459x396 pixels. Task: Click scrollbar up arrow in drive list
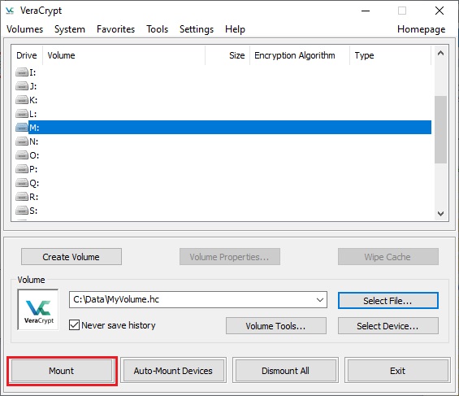point(440,53)
